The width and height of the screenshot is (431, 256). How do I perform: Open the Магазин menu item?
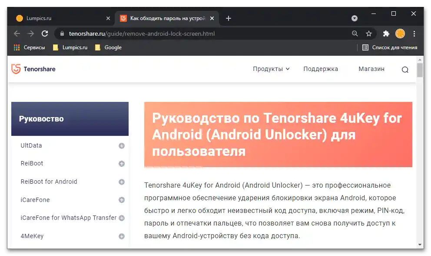click(x=371, y=69)
